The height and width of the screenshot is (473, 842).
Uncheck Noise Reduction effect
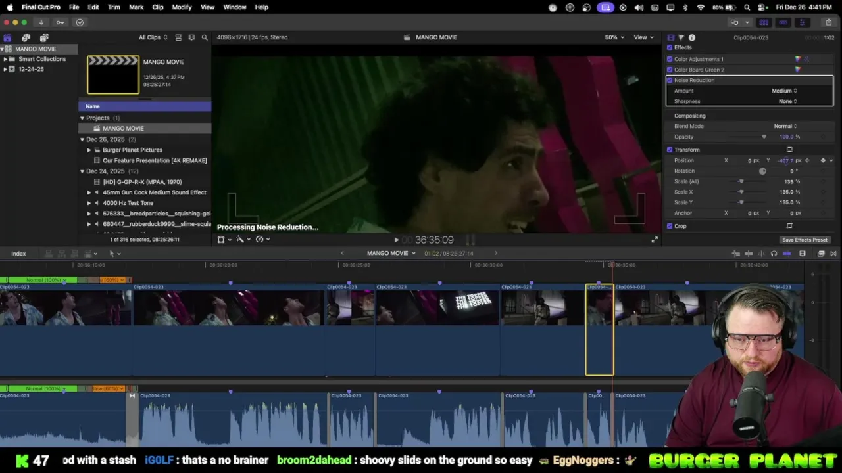click(x=670, y=80)
